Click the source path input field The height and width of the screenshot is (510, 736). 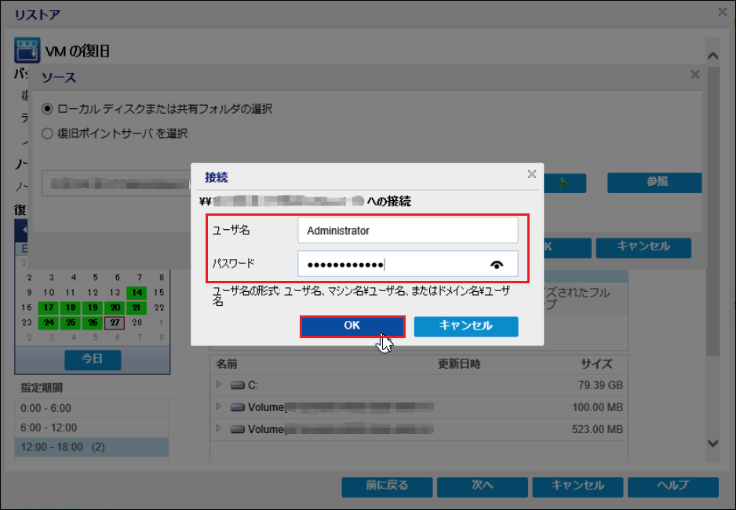pyautogui.click(x=116, y=183)
